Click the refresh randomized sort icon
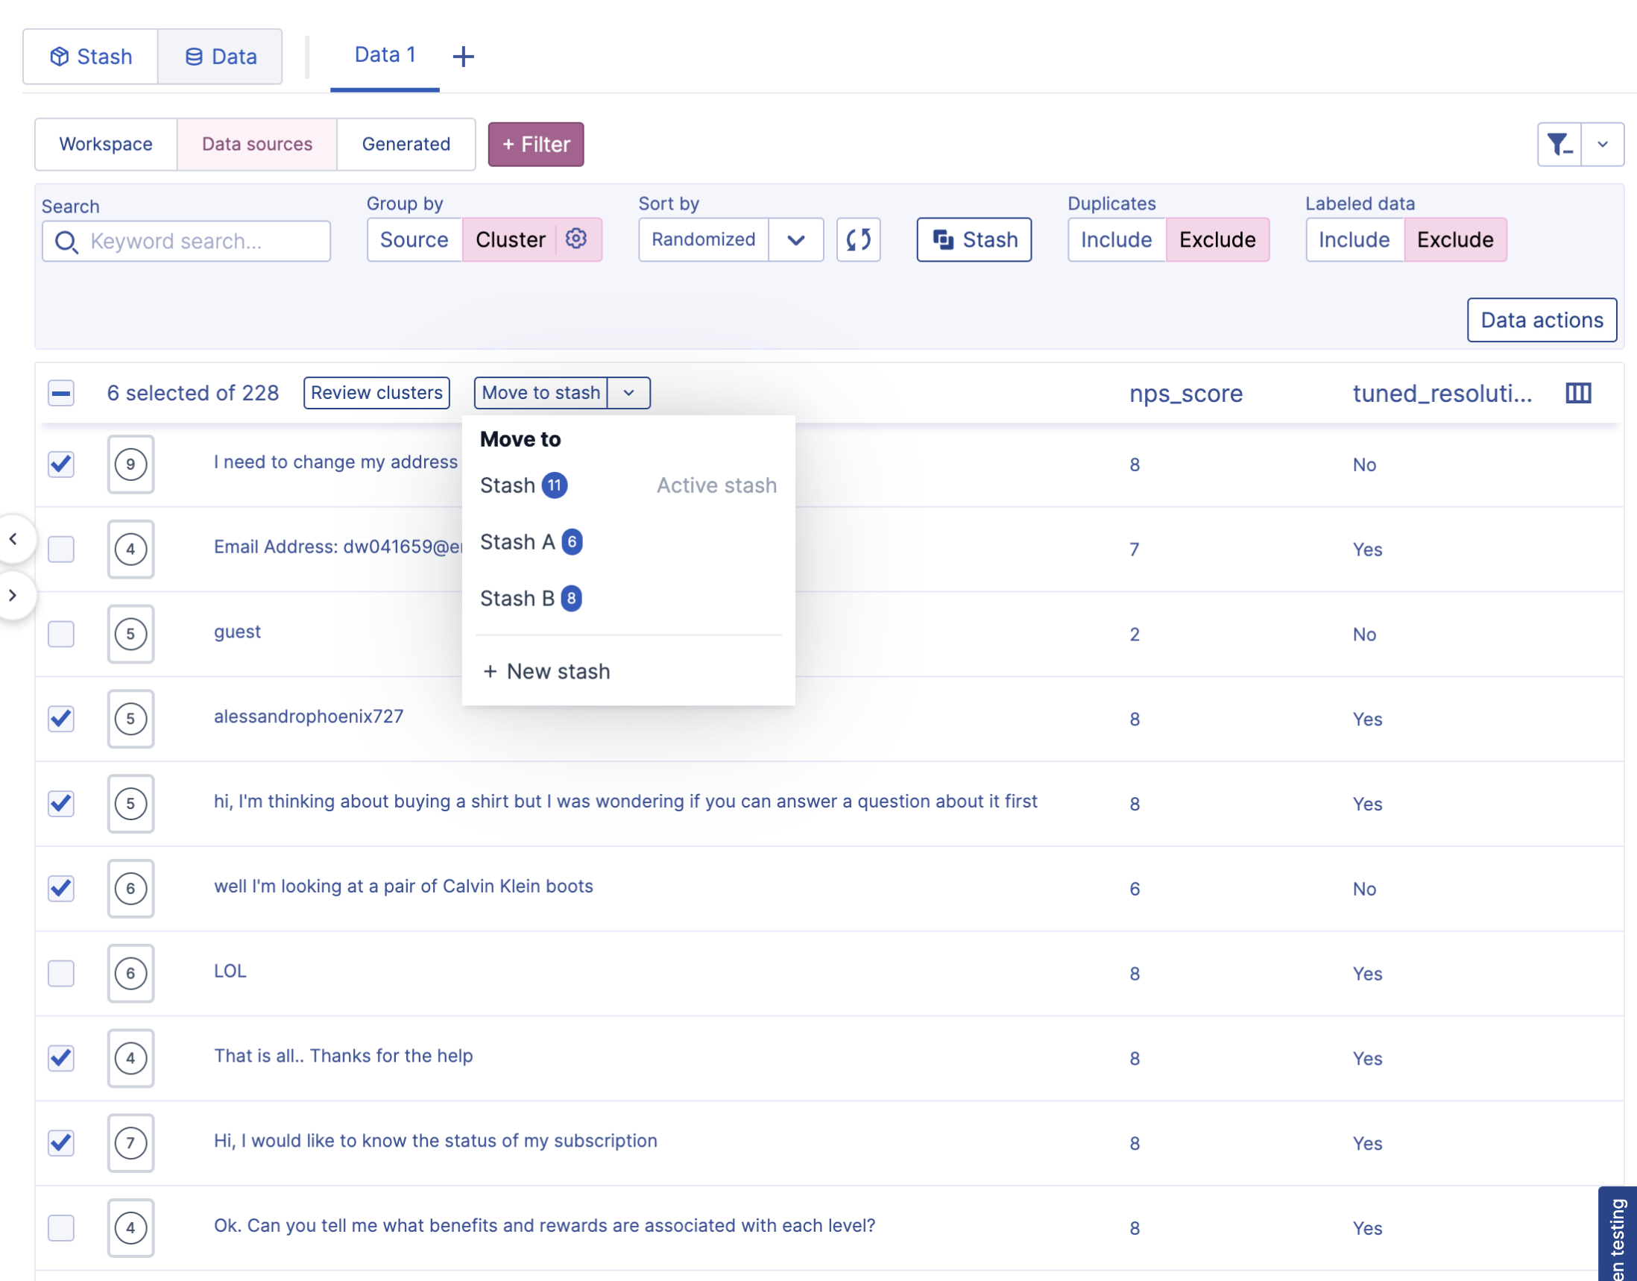Screen dimensions: 1637x1281 (858, 240)
